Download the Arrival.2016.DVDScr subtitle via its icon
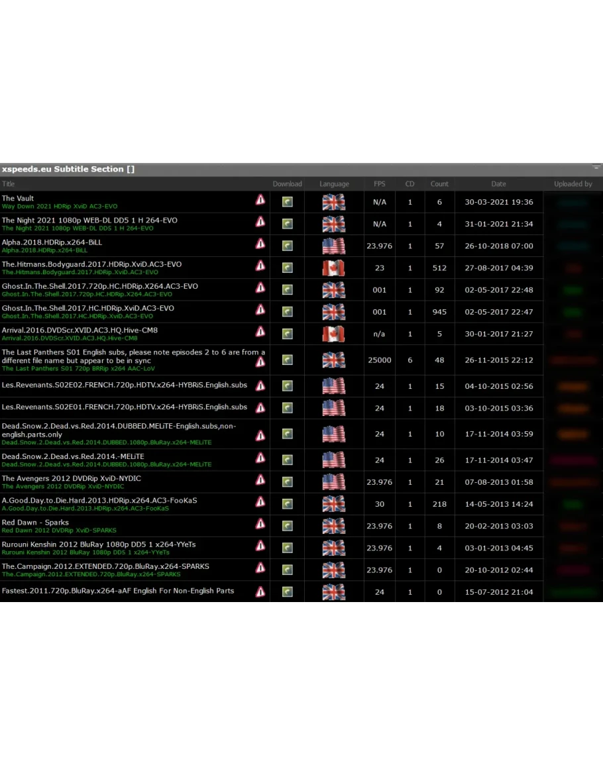This screenshot has width=603, height=765. click(x=287, y=334)
